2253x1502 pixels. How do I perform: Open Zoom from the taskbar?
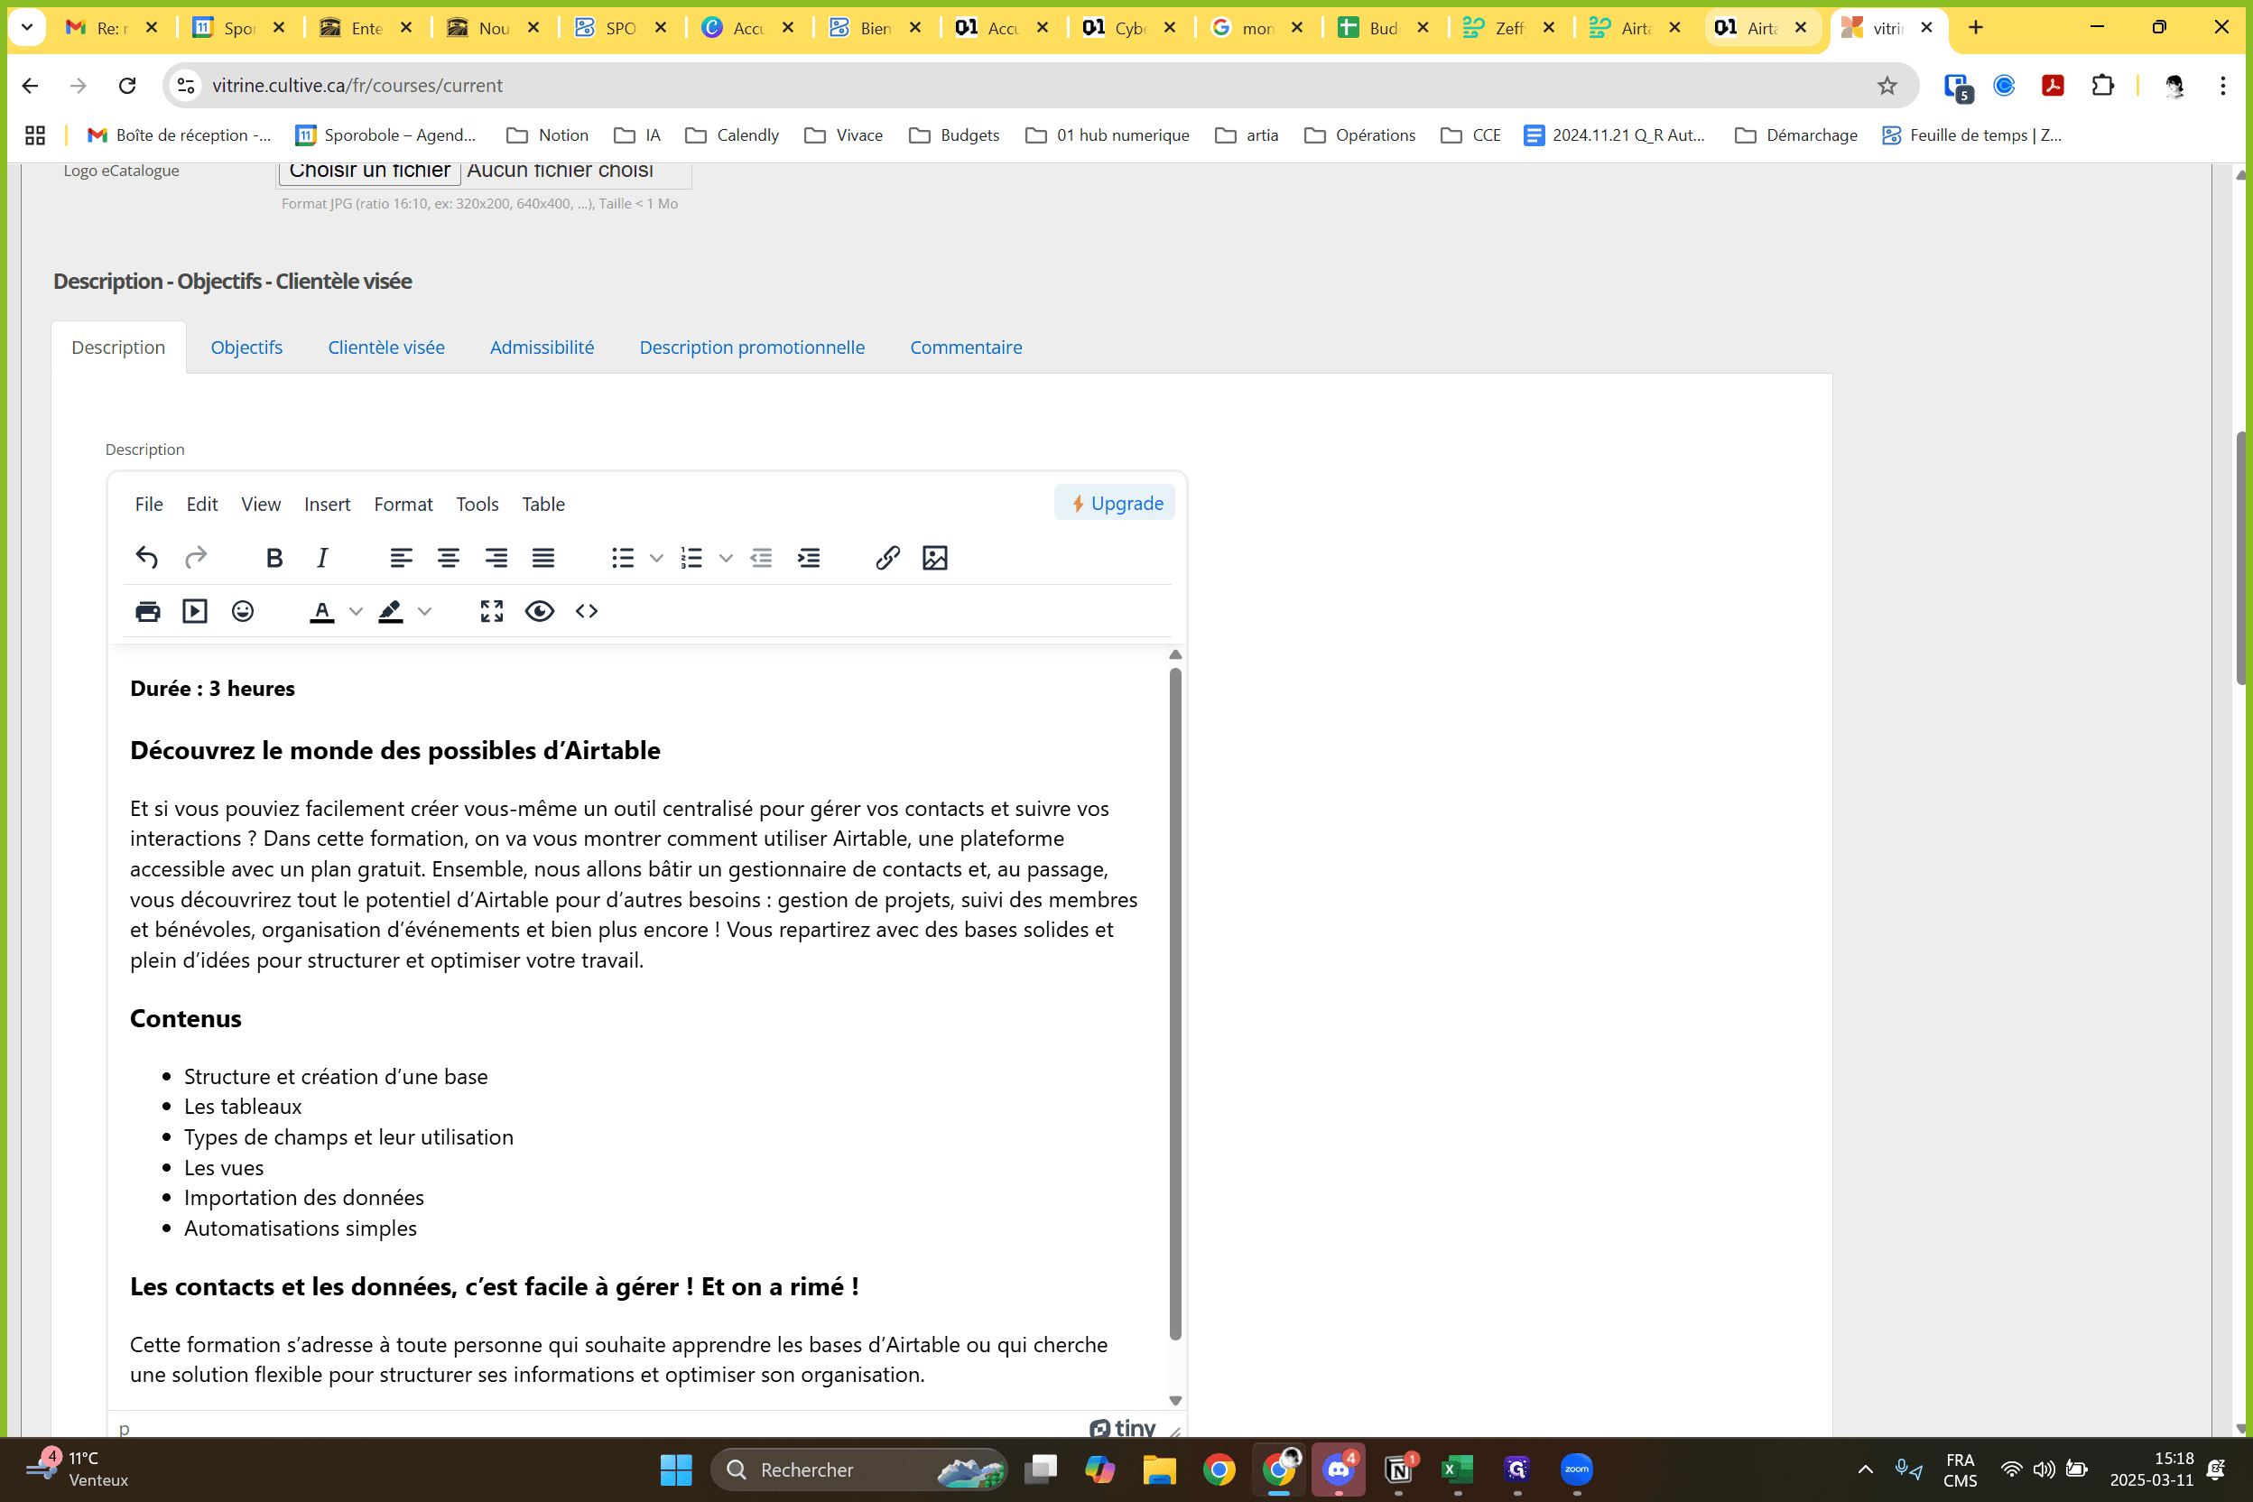(1576, 1470)
